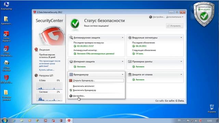Click the 02.10.2011 23:57 last scan date

coord(85,46)
